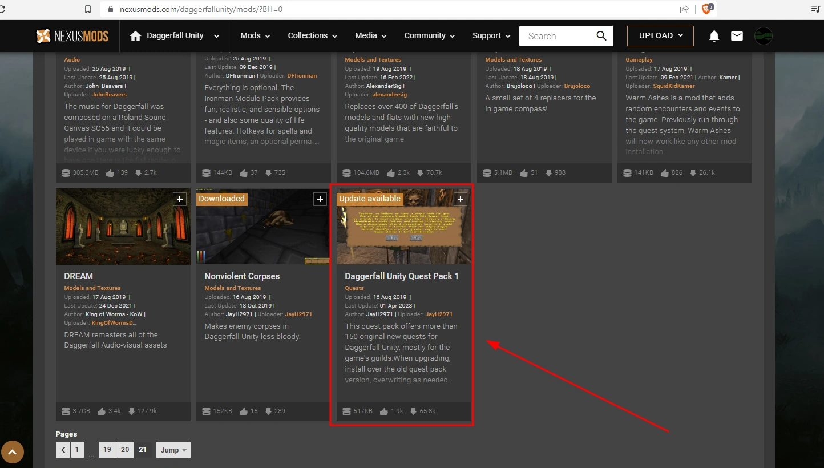Viewport: 824px width, 468px height.
Task: Click the browser bookmark icon
Action: 87,9
